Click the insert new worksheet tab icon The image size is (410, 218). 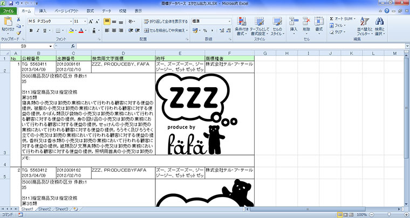76,209
